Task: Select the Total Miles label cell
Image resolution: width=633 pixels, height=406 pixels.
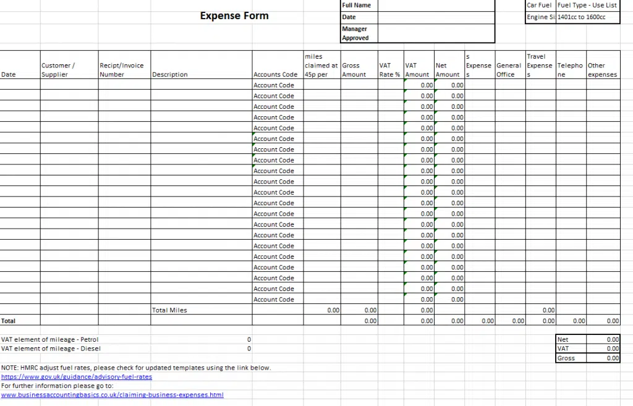Action: pos(202,310)
